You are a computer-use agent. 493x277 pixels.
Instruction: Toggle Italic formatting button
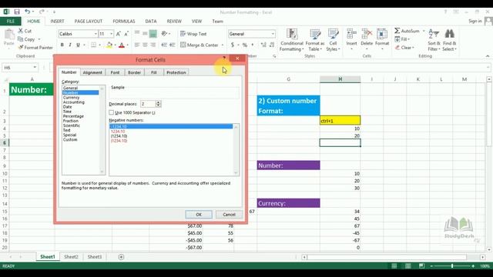pyautogui.click(x=70, y=45)
